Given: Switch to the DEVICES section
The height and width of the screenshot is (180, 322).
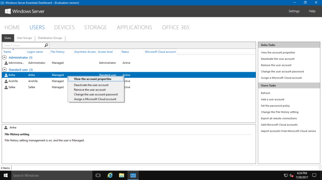Looking at the screenshot, I should tap(64, 28).
